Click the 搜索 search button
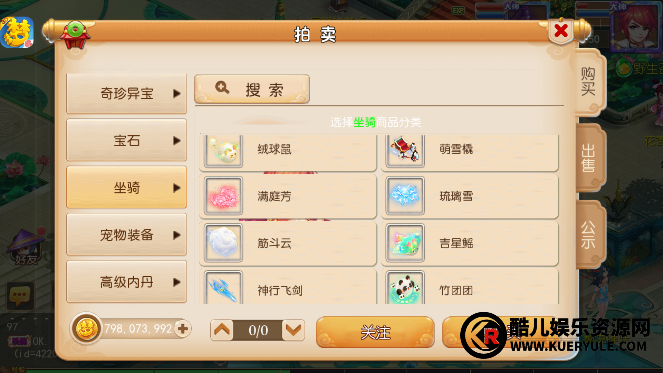The image size is (663, 373). 252,89
